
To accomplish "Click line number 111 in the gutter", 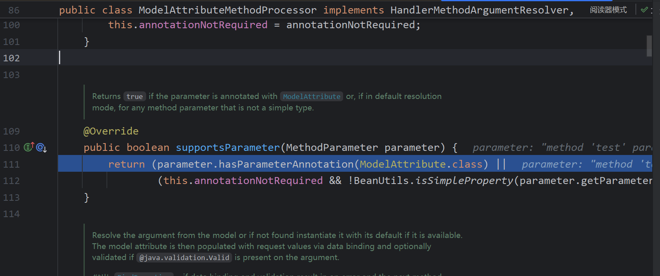I will tap(11, 164).
